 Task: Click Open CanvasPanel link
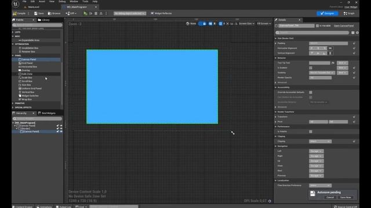point(344,25)
